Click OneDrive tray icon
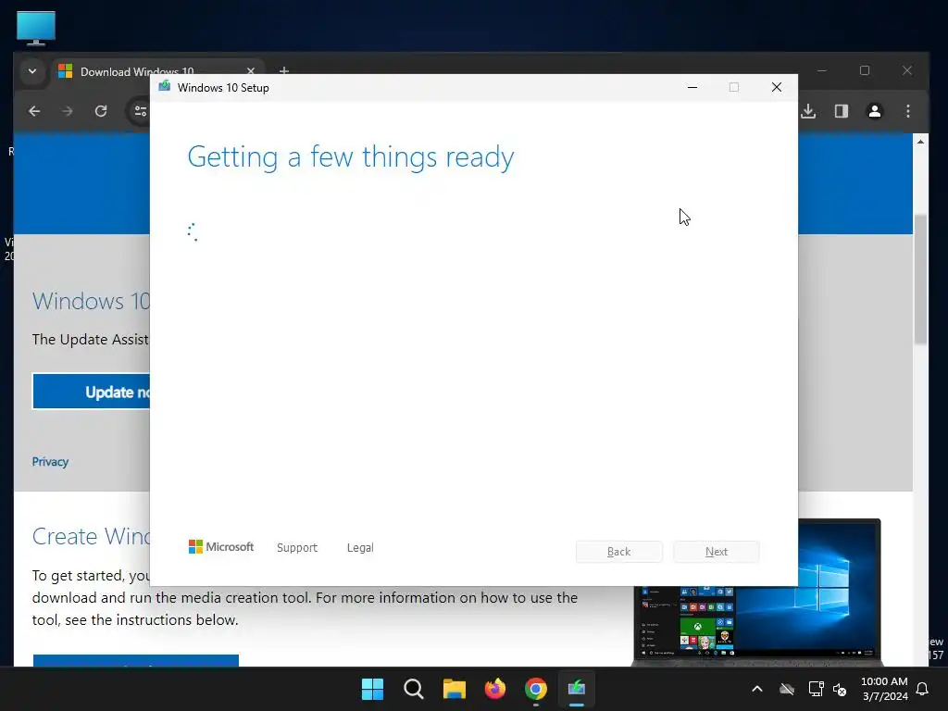This screenshot has width=948, height=711. pyautogui.click(x=787, y=689)
